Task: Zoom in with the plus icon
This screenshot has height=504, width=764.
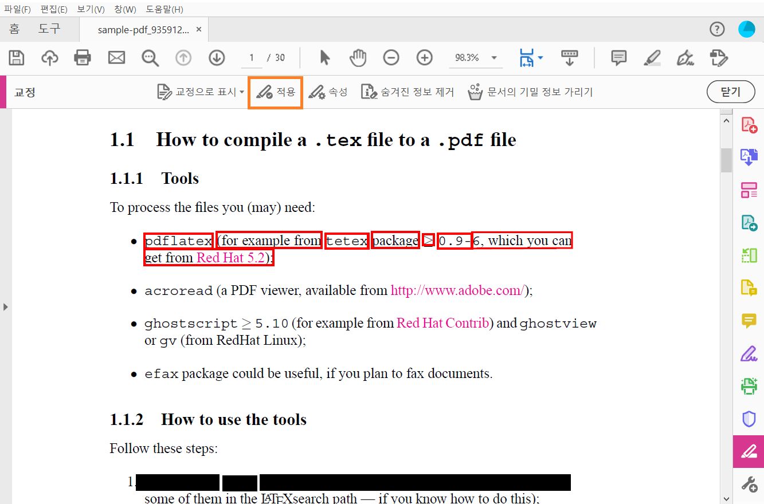Action: click(x=424, y=57)
